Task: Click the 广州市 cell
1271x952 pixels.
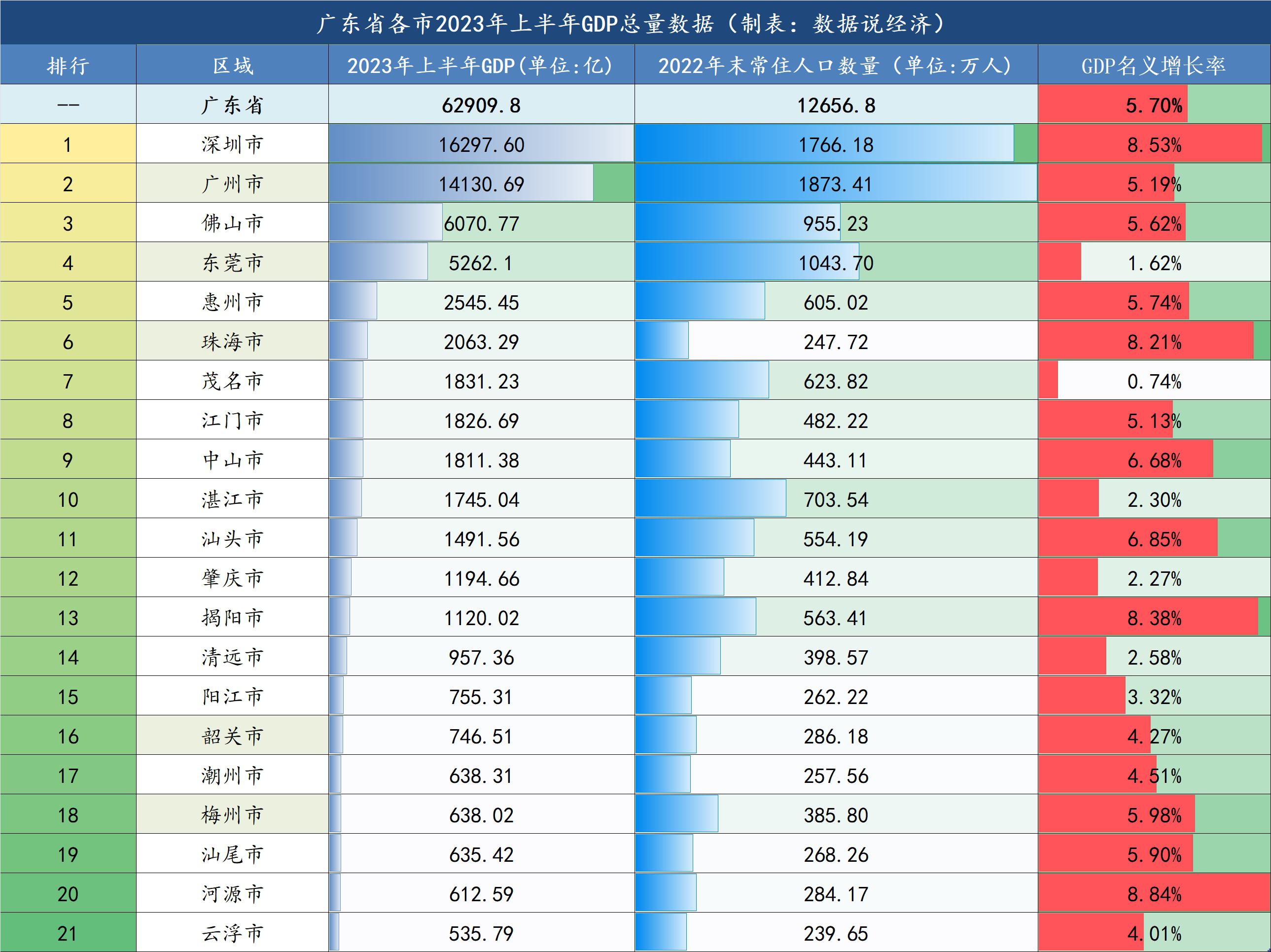Action: click(232, 184)
